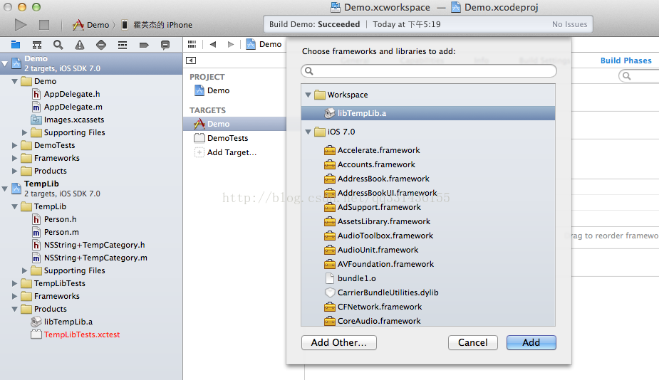This screenshot has height=380, width=659.
Task: Go back with the left arrow in jump bar
Action: 213,44
